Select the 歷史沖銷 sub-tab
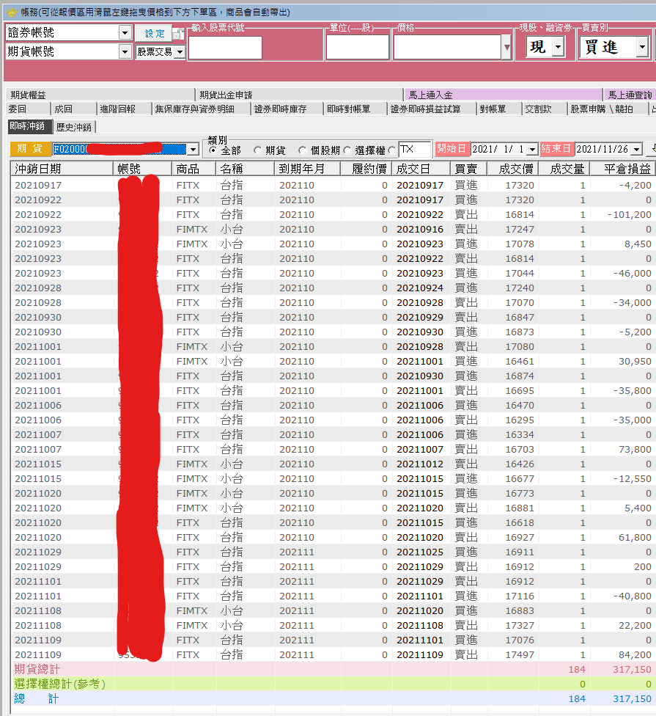Viewport: 656px width, 716px height. [x=74, y=127]
